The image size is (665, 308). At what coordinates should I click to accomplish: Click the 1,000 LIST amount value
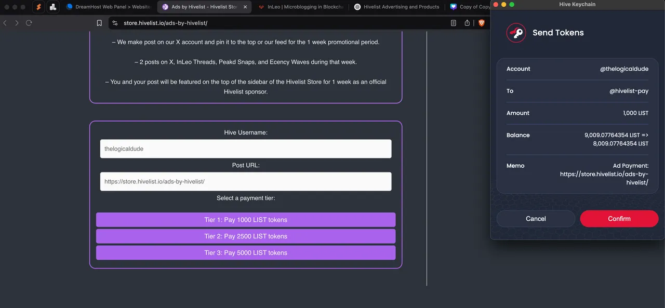coord(636,113)
